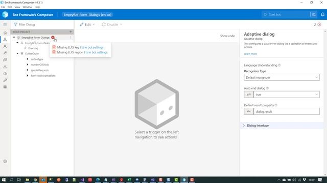
Task: Open the Edit menu in menu bar
Action: coord(10,7)
